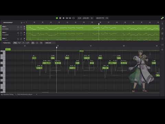The height and width of the screenshot is (124, 165).
Task: Solo the second track in the arrangement
Action: click(21, 33)
